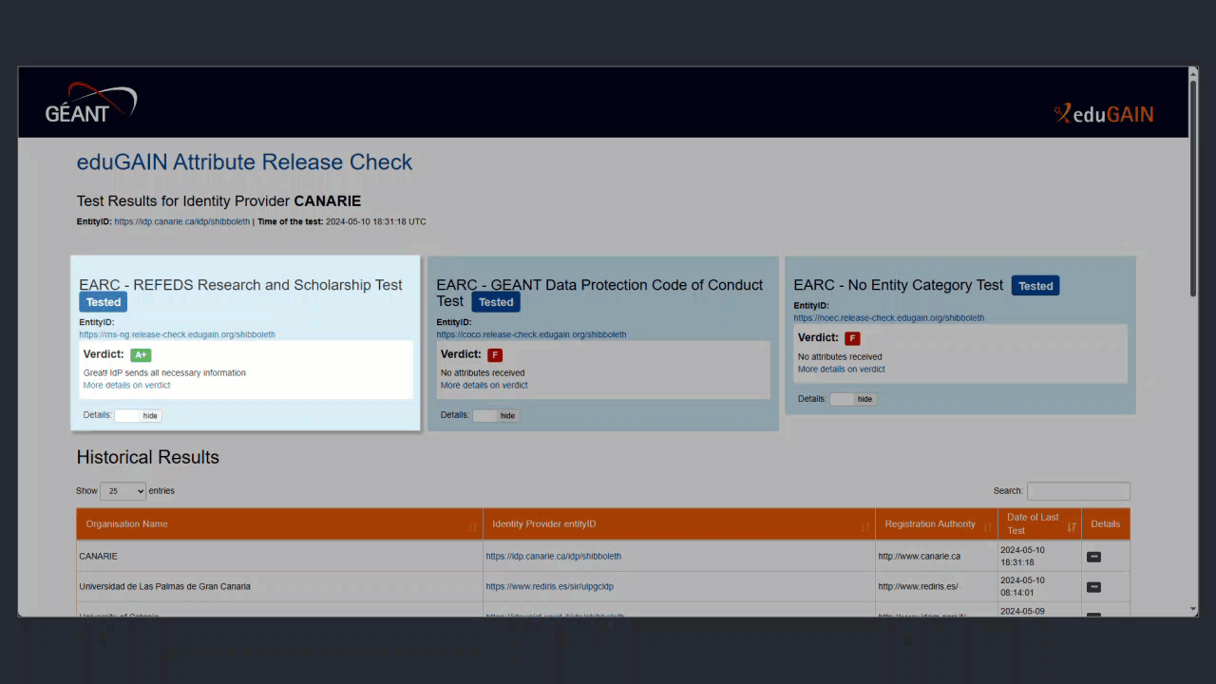Expand details icon for CANARIE row

coord(1093,557)
